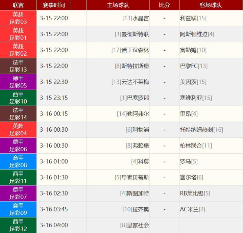
Task: Open home team [1]巴塞罗那
Action: [135, 98]
